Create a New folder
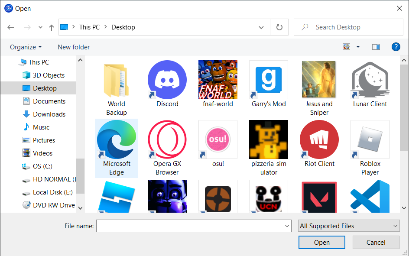The width and height of the screenshot is (409, 256). click(74, 47)
